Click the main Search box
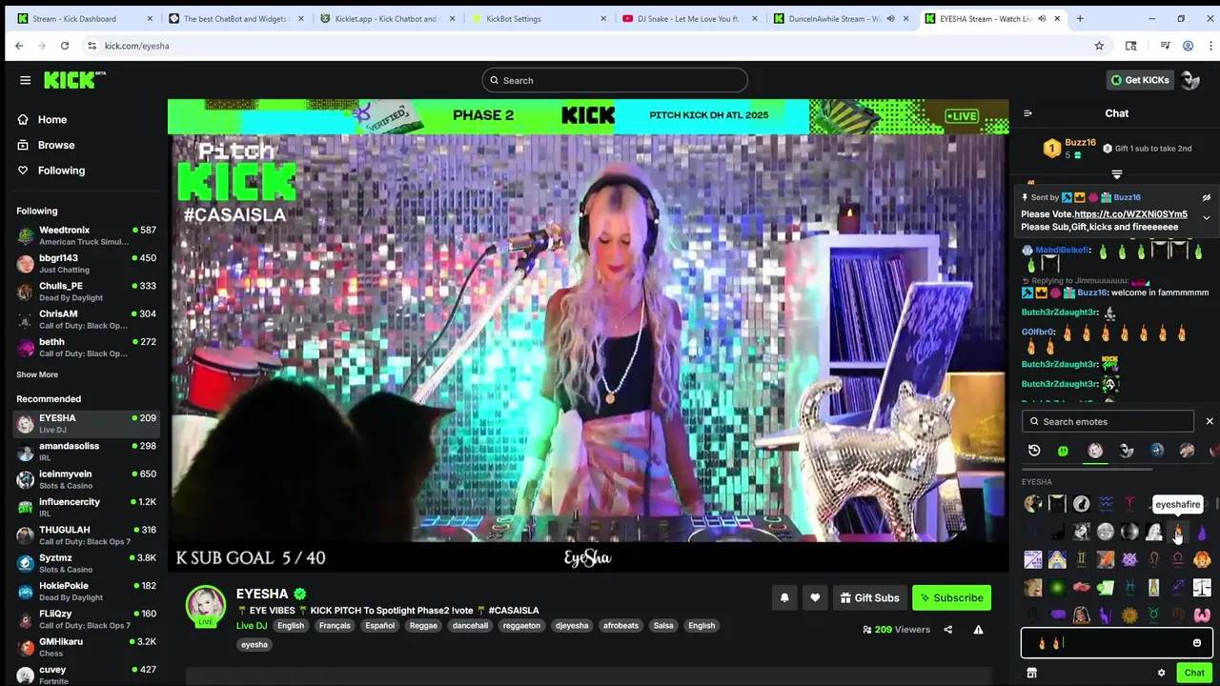This screenshot has width=1220, height=686. pos(615,80)
